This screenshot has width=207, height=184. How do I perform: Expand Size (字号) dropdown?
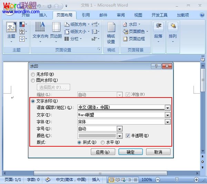tap(120, 129)
